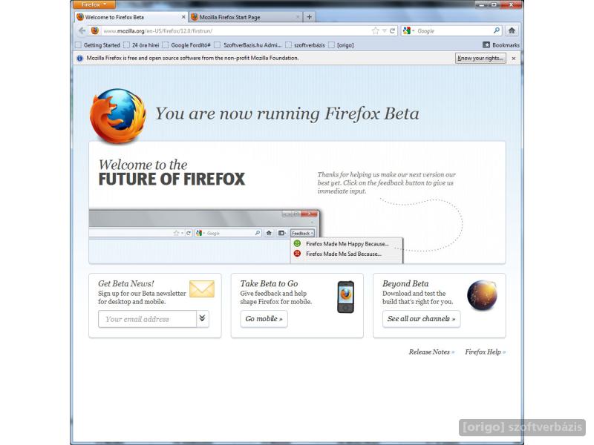Bookmark this page with star icon

(x=375, y=31)
